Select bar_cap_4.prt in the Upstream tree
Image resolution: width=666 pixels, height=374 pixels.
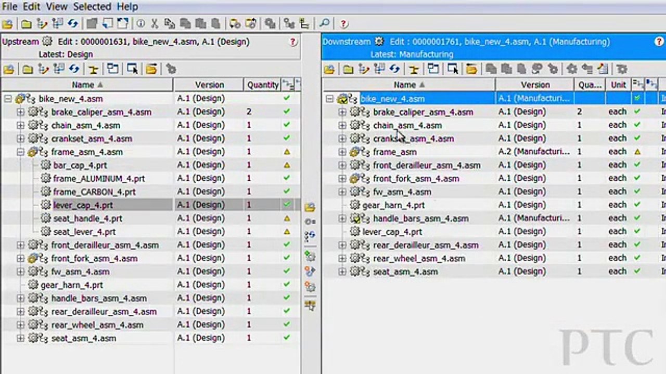[80, 165]
